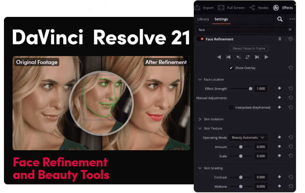Adjust the Amount slider
The width and height of the screenshot is (305, 193).
click(241, 147)
